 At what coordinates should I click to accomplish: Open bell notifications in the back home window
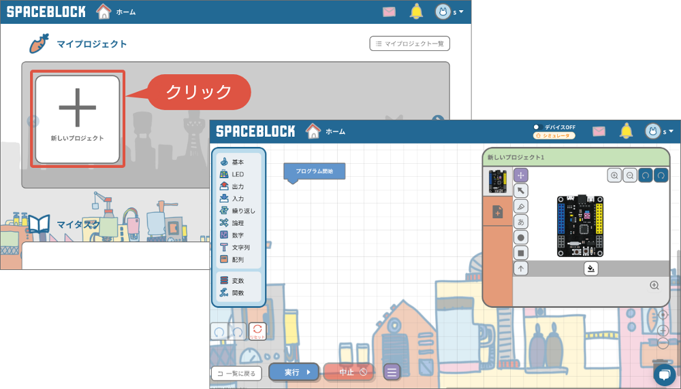[x=416, y=12]
